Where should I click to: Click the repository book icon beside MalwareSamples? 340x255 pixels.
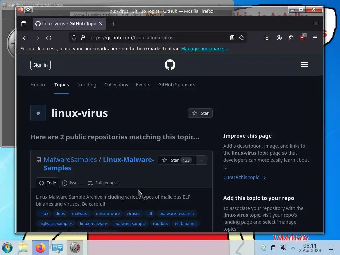[39, 160]
